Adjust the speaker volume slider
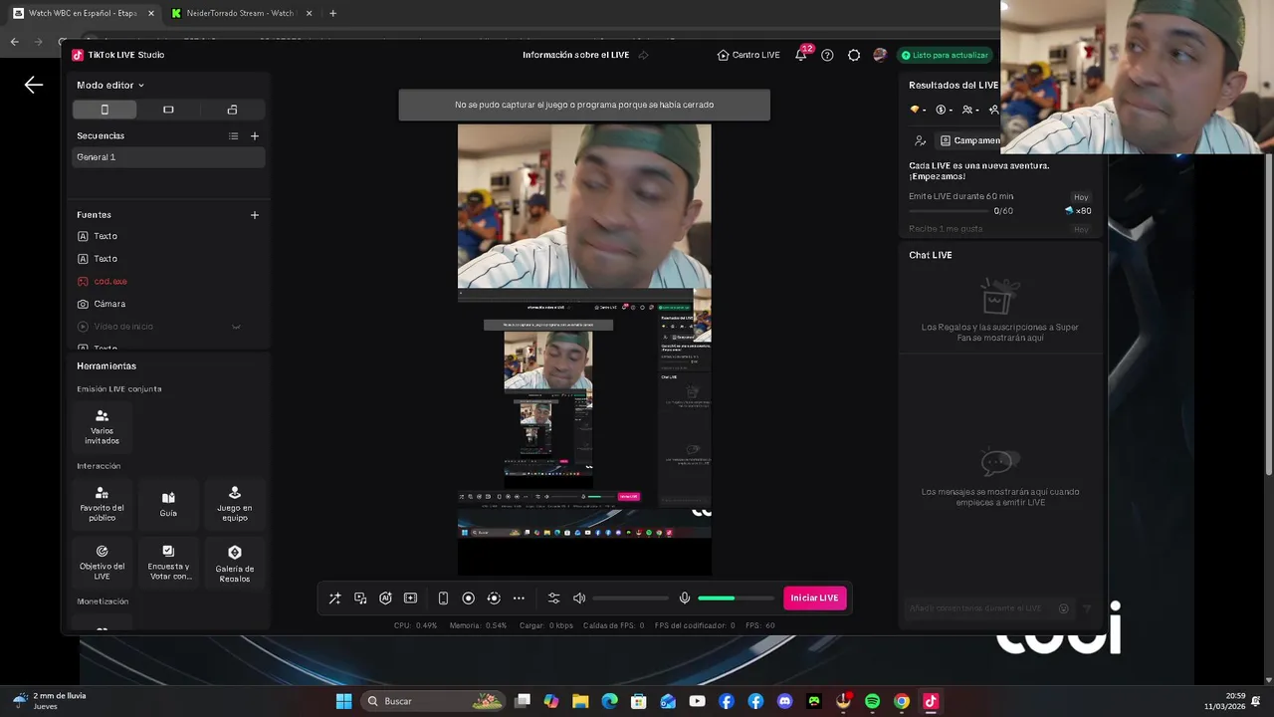 [631, 598]
